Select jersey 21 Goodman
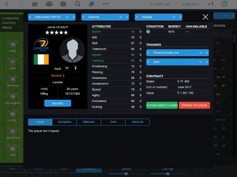 (x=13, y=133)
